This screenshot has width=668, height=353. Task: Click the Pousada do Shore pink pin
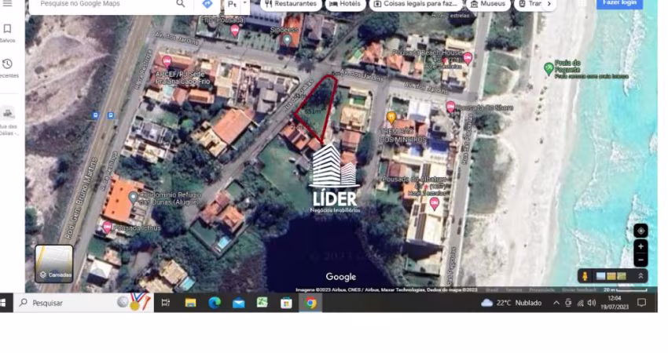[450, 107]
